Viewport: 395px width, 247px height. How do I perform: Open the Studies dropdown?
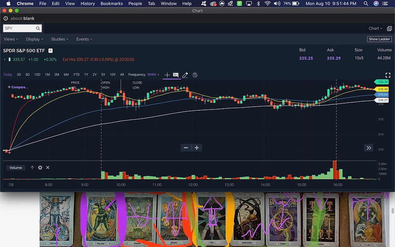pos(60,39)
